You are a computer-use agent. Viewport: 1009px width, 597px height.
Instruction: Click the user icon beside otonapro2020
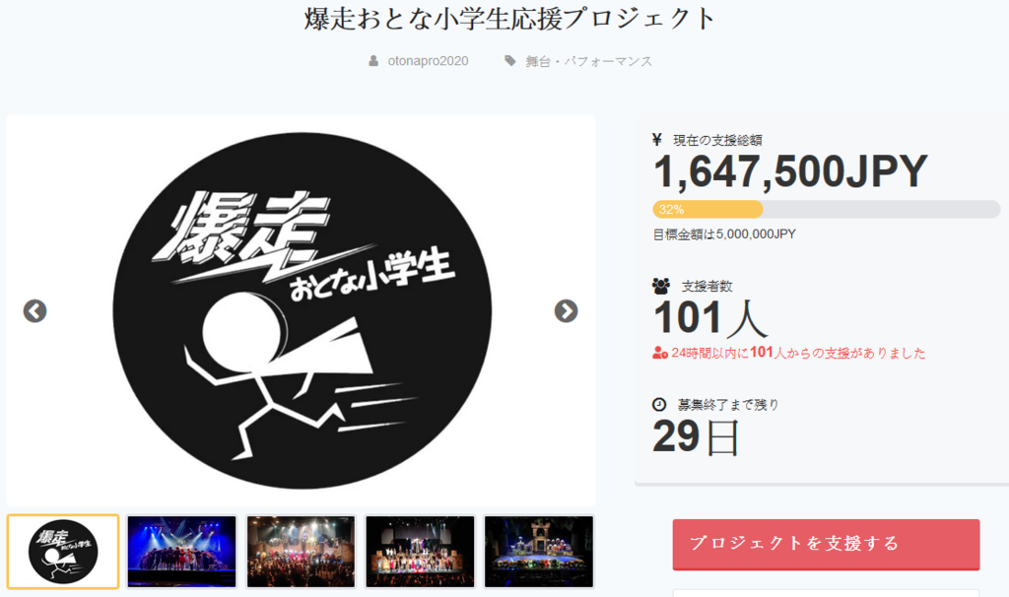coord(373,61)
